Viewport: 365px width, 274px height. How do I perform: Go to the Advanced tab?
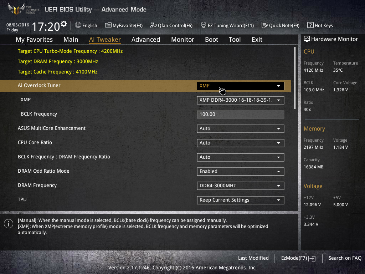click(146, 40)
